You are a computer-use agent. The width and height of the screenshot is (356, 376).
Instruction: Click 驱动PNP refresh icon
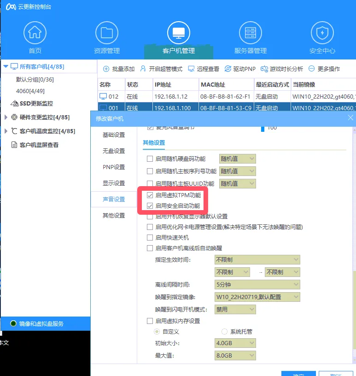pyautogui.click(x=228, y=69)
